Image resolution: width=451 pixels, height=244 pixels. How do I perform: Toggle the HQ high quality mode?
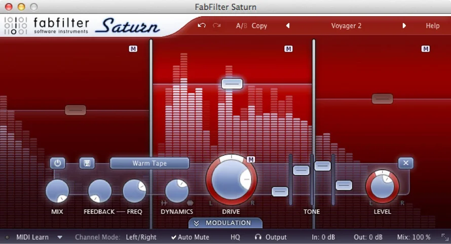coord(235,237)
